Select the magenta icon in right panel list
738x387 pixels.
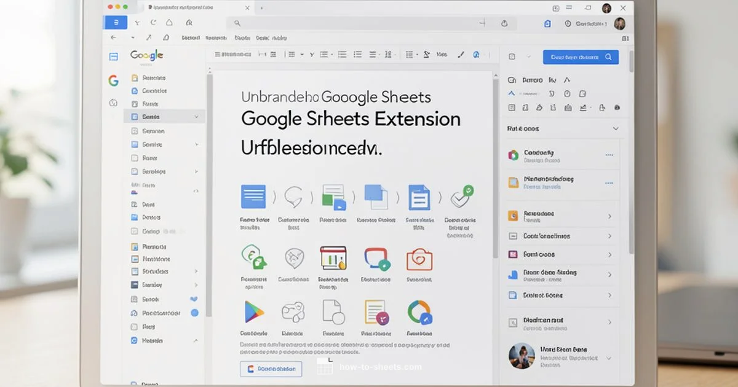(513, 254)
